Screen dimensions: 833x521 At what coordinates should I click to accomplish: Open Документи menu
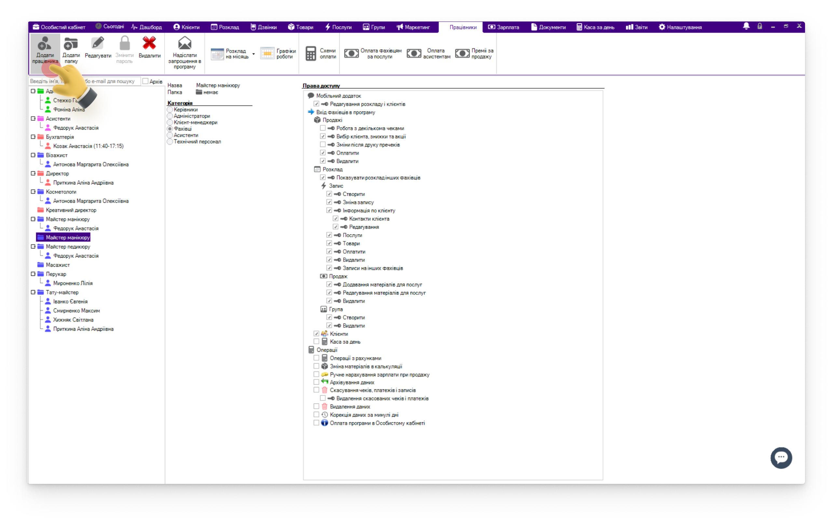click(x=548, y=27)
